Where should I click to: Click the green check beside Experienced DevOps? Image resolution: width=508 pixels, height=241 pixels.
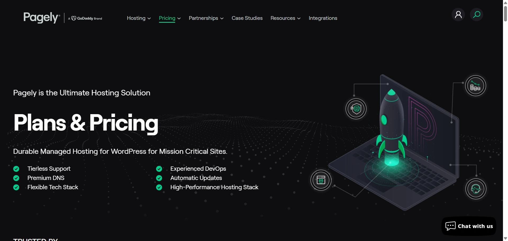[159, 169]
